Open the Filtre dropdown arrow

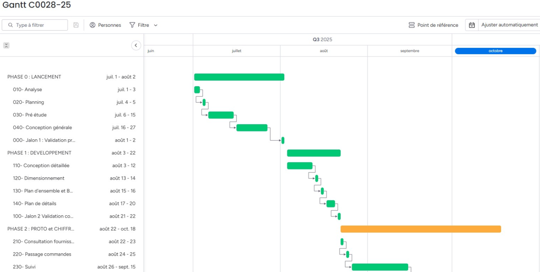(x=156, y=25)
